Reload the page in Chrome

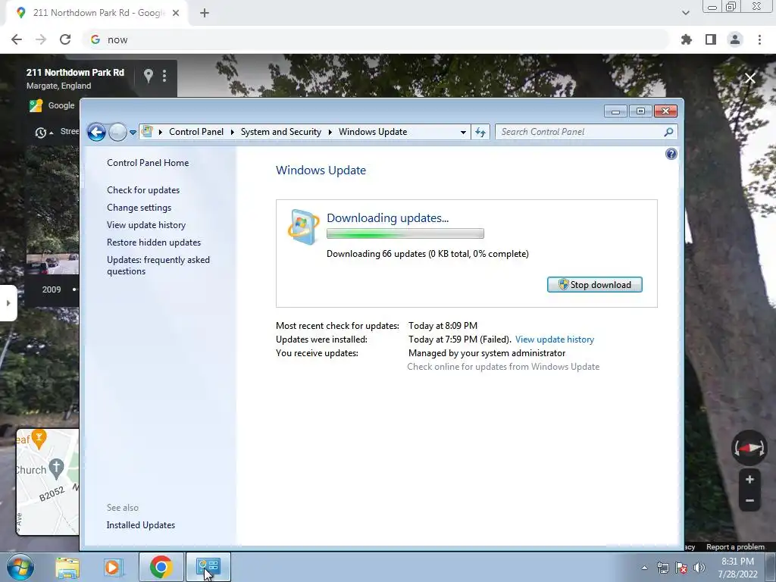pos(65,39)
